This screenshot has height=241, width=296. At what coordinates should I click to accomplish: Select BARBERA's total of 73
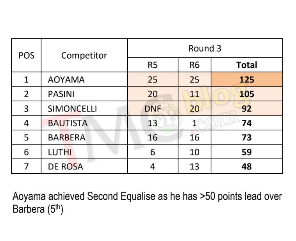(x=247, y=138)
